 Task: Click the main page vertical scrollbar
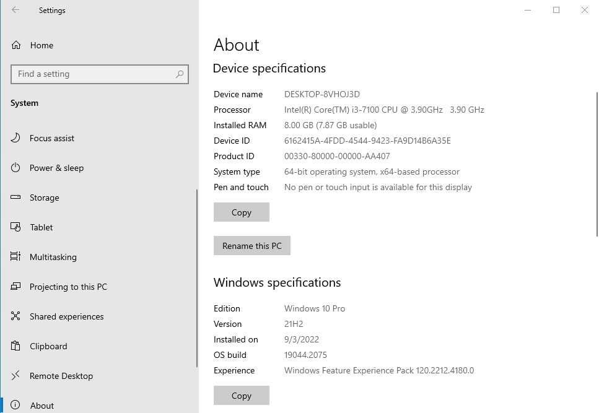point(597,164)
